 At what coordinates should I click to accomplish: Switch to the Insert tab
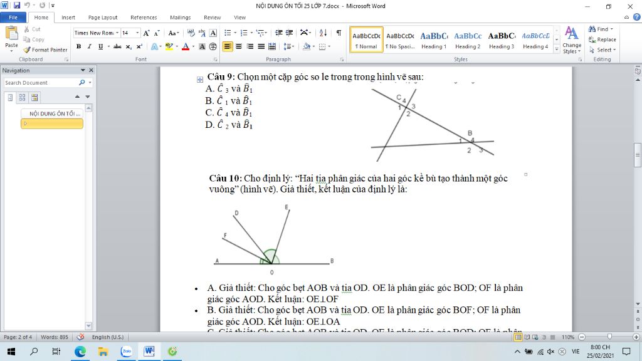(68, 17)
